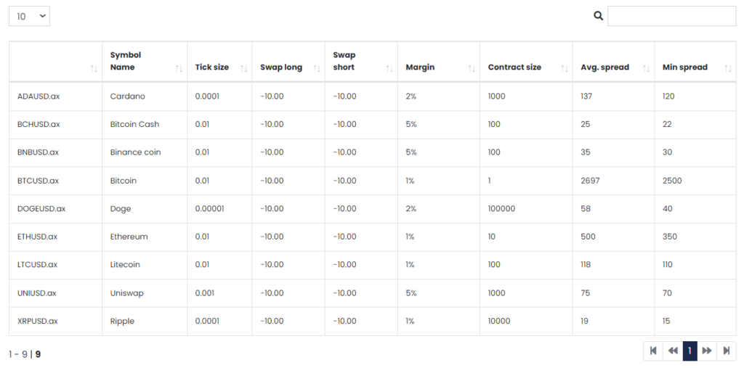Go to the previous page
The height and width of the screenshot is (368, 744).
672,351
